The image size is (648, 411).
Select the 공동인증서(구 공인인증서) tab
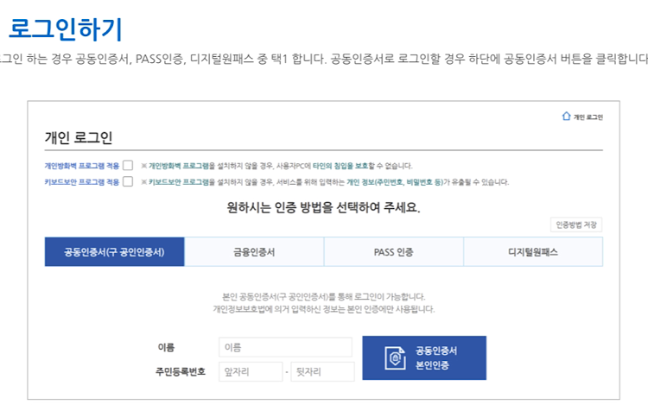coord(114,252)
